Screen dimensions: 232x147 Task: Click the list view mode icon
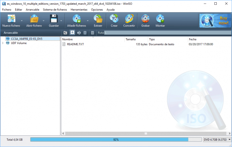92,33
